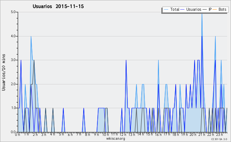This screenshot has height=142, width=231.
Task: Click the Usuarios legend label
Action: click(194, 9)
